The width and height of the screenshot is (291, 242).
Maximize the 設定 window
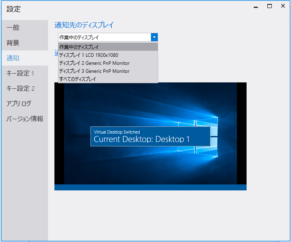[x=269, y=6]
